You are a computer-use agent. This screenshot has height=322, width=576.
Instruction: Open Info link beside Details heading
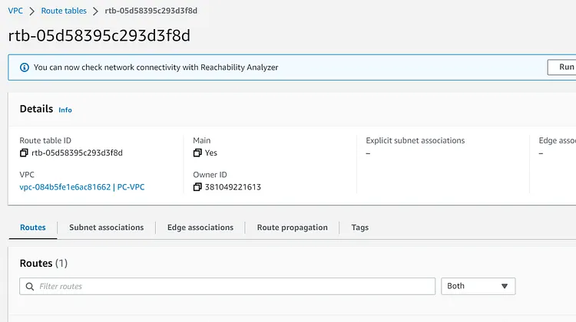(x=65, y=110)
